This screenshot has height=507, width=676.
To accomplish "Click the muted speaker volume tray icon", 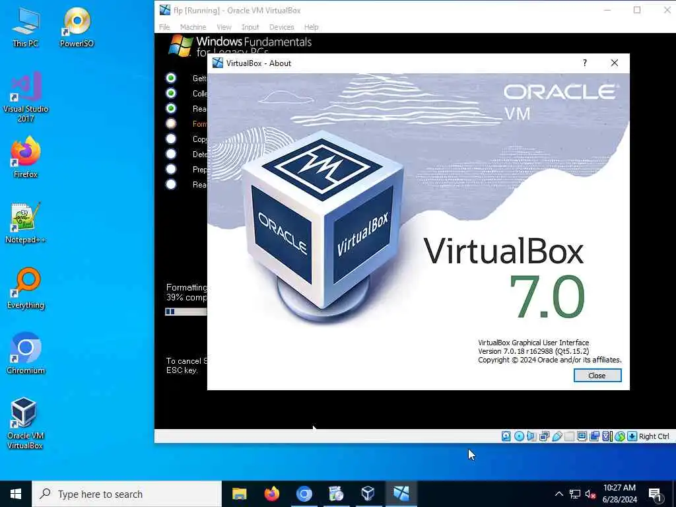I will click(591, 494).
